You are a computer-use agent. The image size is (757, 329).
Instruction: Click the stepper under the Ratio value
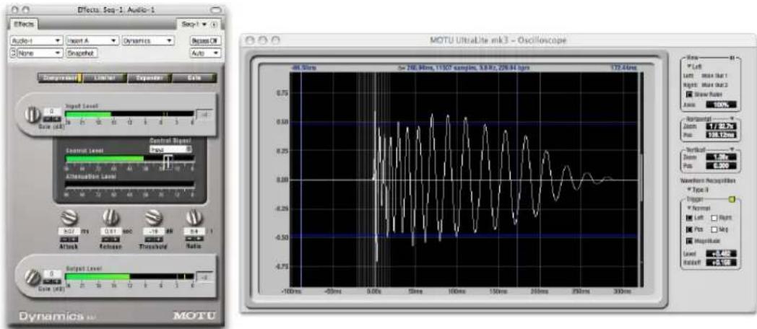point(193,239)
